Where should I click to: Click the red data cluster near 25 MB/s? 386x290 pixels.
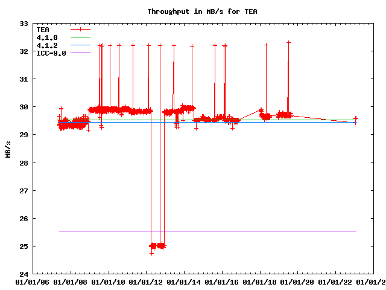click(157, 245)
